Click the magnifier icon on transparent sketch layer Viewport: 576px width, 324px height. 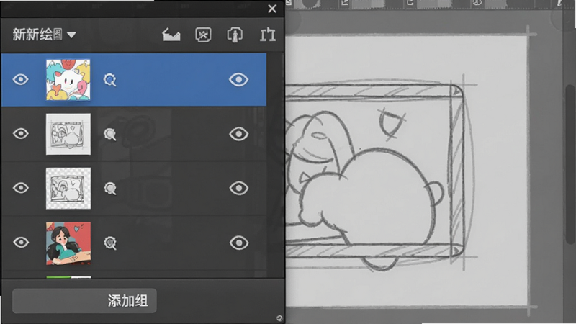tap(110, 189)
